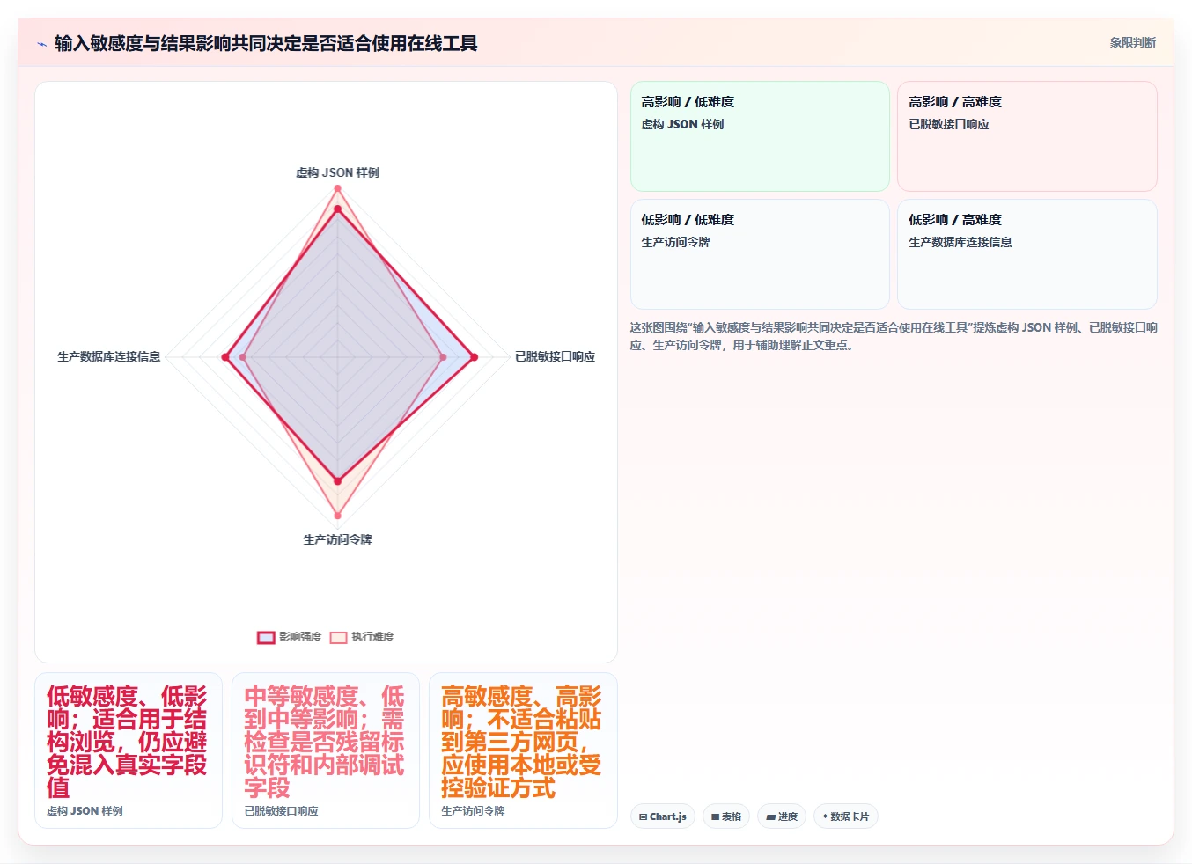Screen dimensions: 1192x864
Task: Open the 中等敏感度 summary card
Action: (326, 751)
